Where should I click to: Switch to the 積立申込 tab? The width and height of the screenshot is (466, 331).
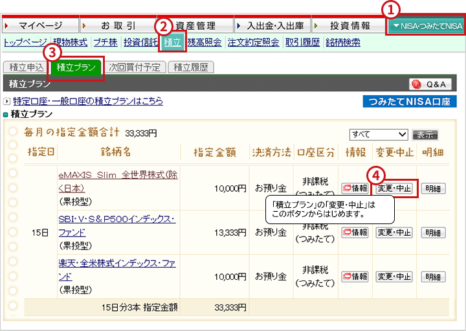[x=27, y=67]
